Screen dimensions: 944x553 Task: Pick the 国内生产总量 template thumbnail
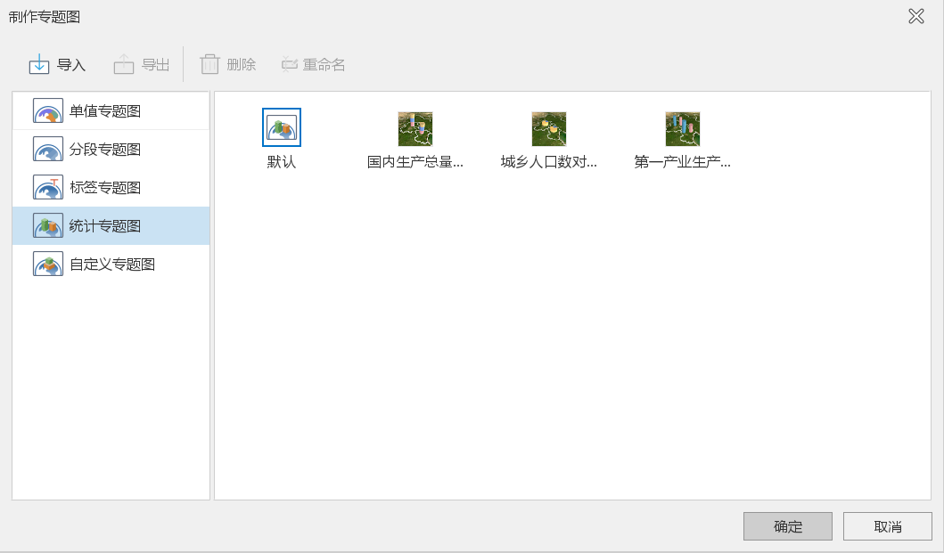coord(415,128)
